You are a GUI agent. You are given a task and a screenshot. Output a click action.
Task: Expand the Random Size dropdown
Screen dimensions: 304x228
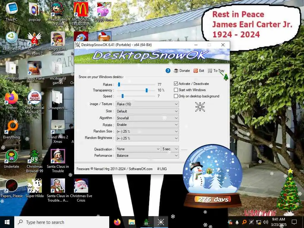pyautogui.click(x=147, y=132)
